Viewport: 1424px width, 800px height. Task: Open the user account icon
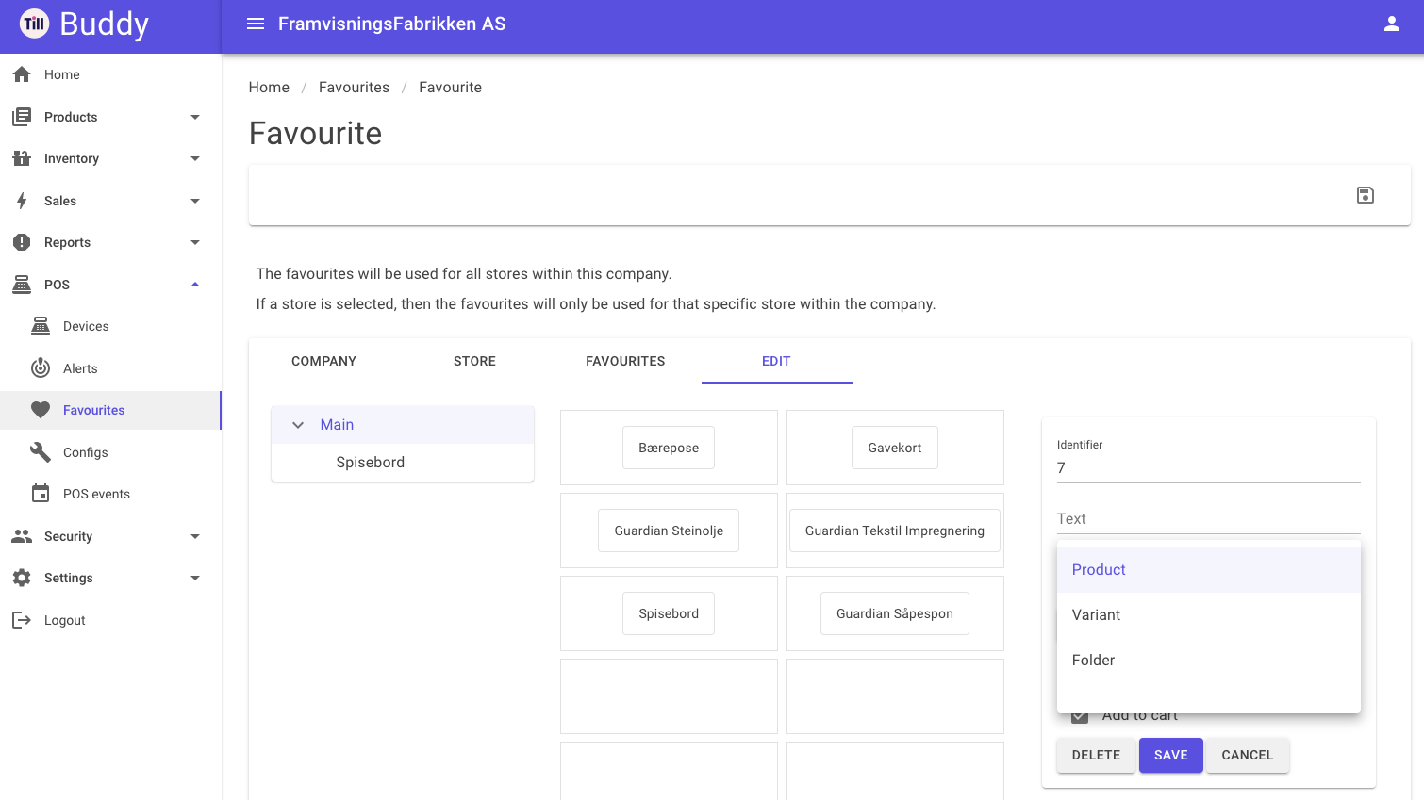(1391, 24)
